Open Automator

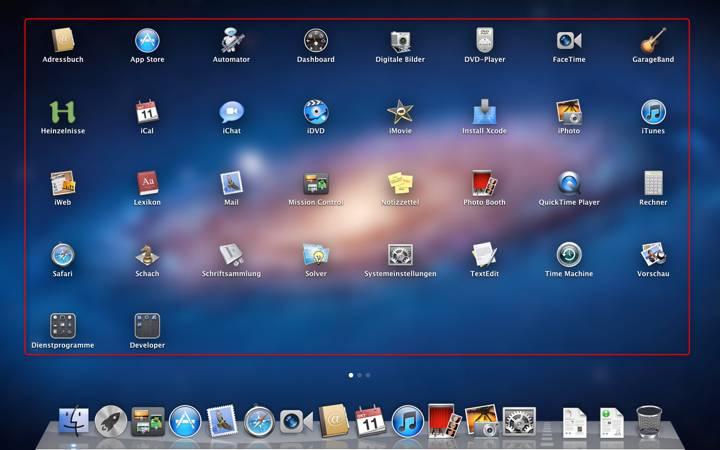(231, 40)
